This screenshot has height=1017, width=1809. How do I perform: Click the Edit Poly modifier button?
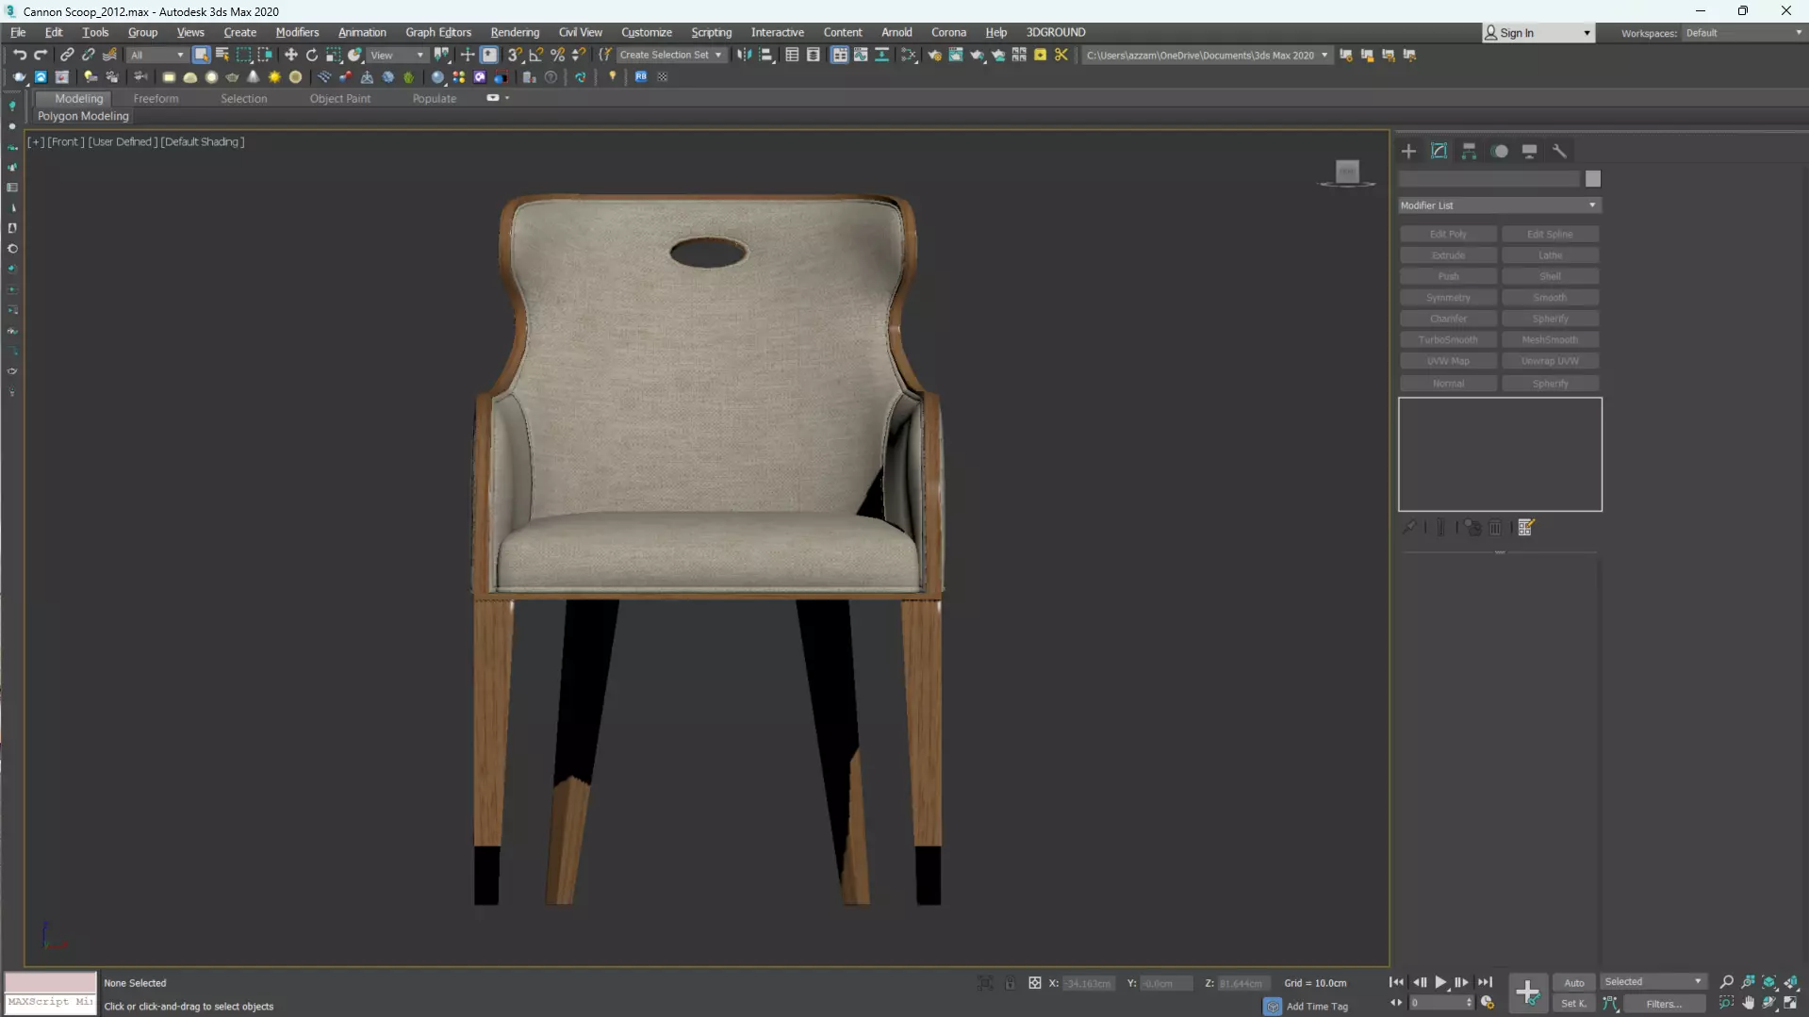(1448, 234)
